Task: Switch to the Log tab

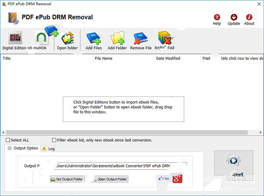Action: (48, 149)
